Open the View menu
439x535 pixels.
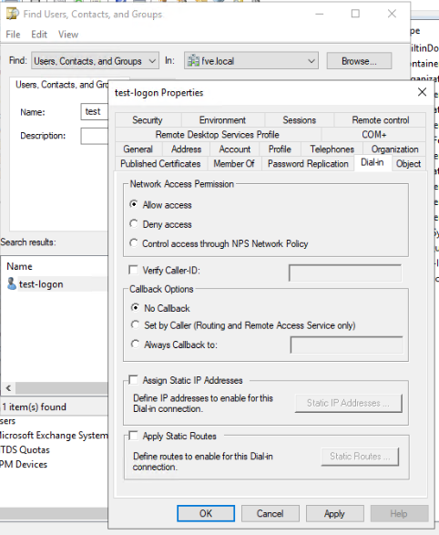pos(68,35)
